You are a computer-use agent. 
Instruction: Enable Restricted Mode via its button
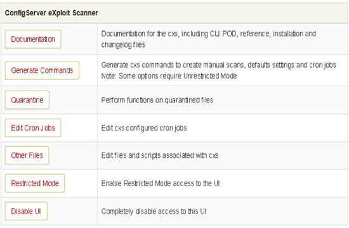(x=35, y=183)
